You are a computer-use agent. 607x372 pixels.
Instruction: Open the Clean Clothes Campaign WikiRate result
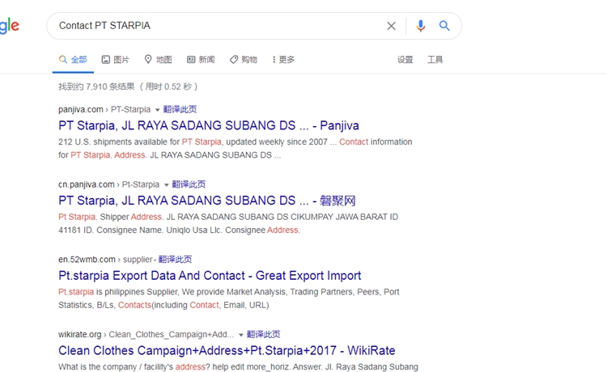[227, 350]
